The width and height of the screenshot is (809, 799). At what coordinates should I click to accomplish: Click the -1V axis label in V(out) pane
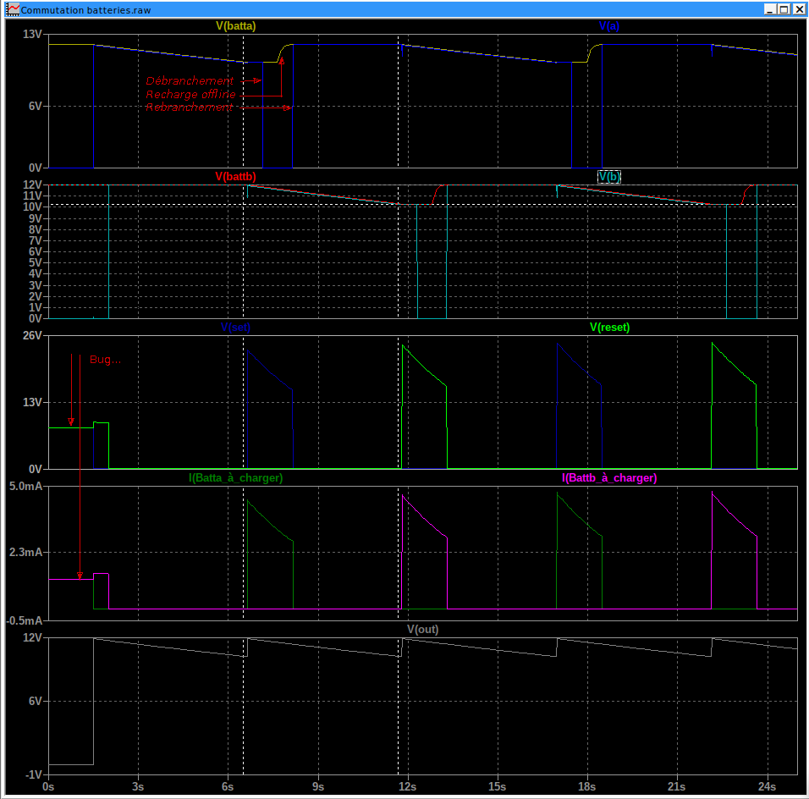coord(34,774)
